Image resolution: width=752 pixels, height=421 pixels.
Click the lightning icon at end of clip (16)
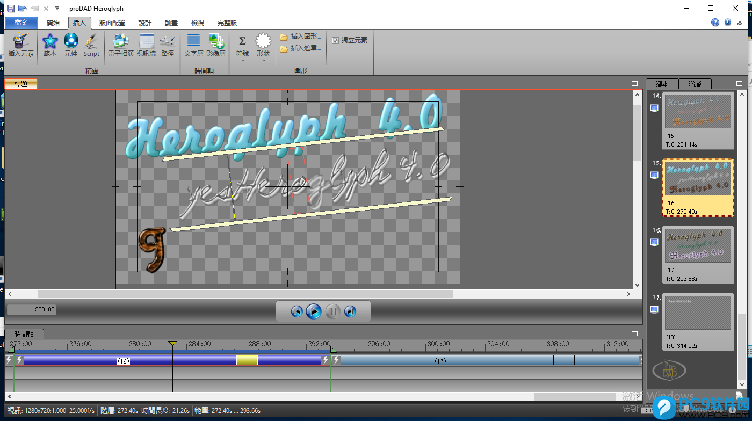click(326, 360)
